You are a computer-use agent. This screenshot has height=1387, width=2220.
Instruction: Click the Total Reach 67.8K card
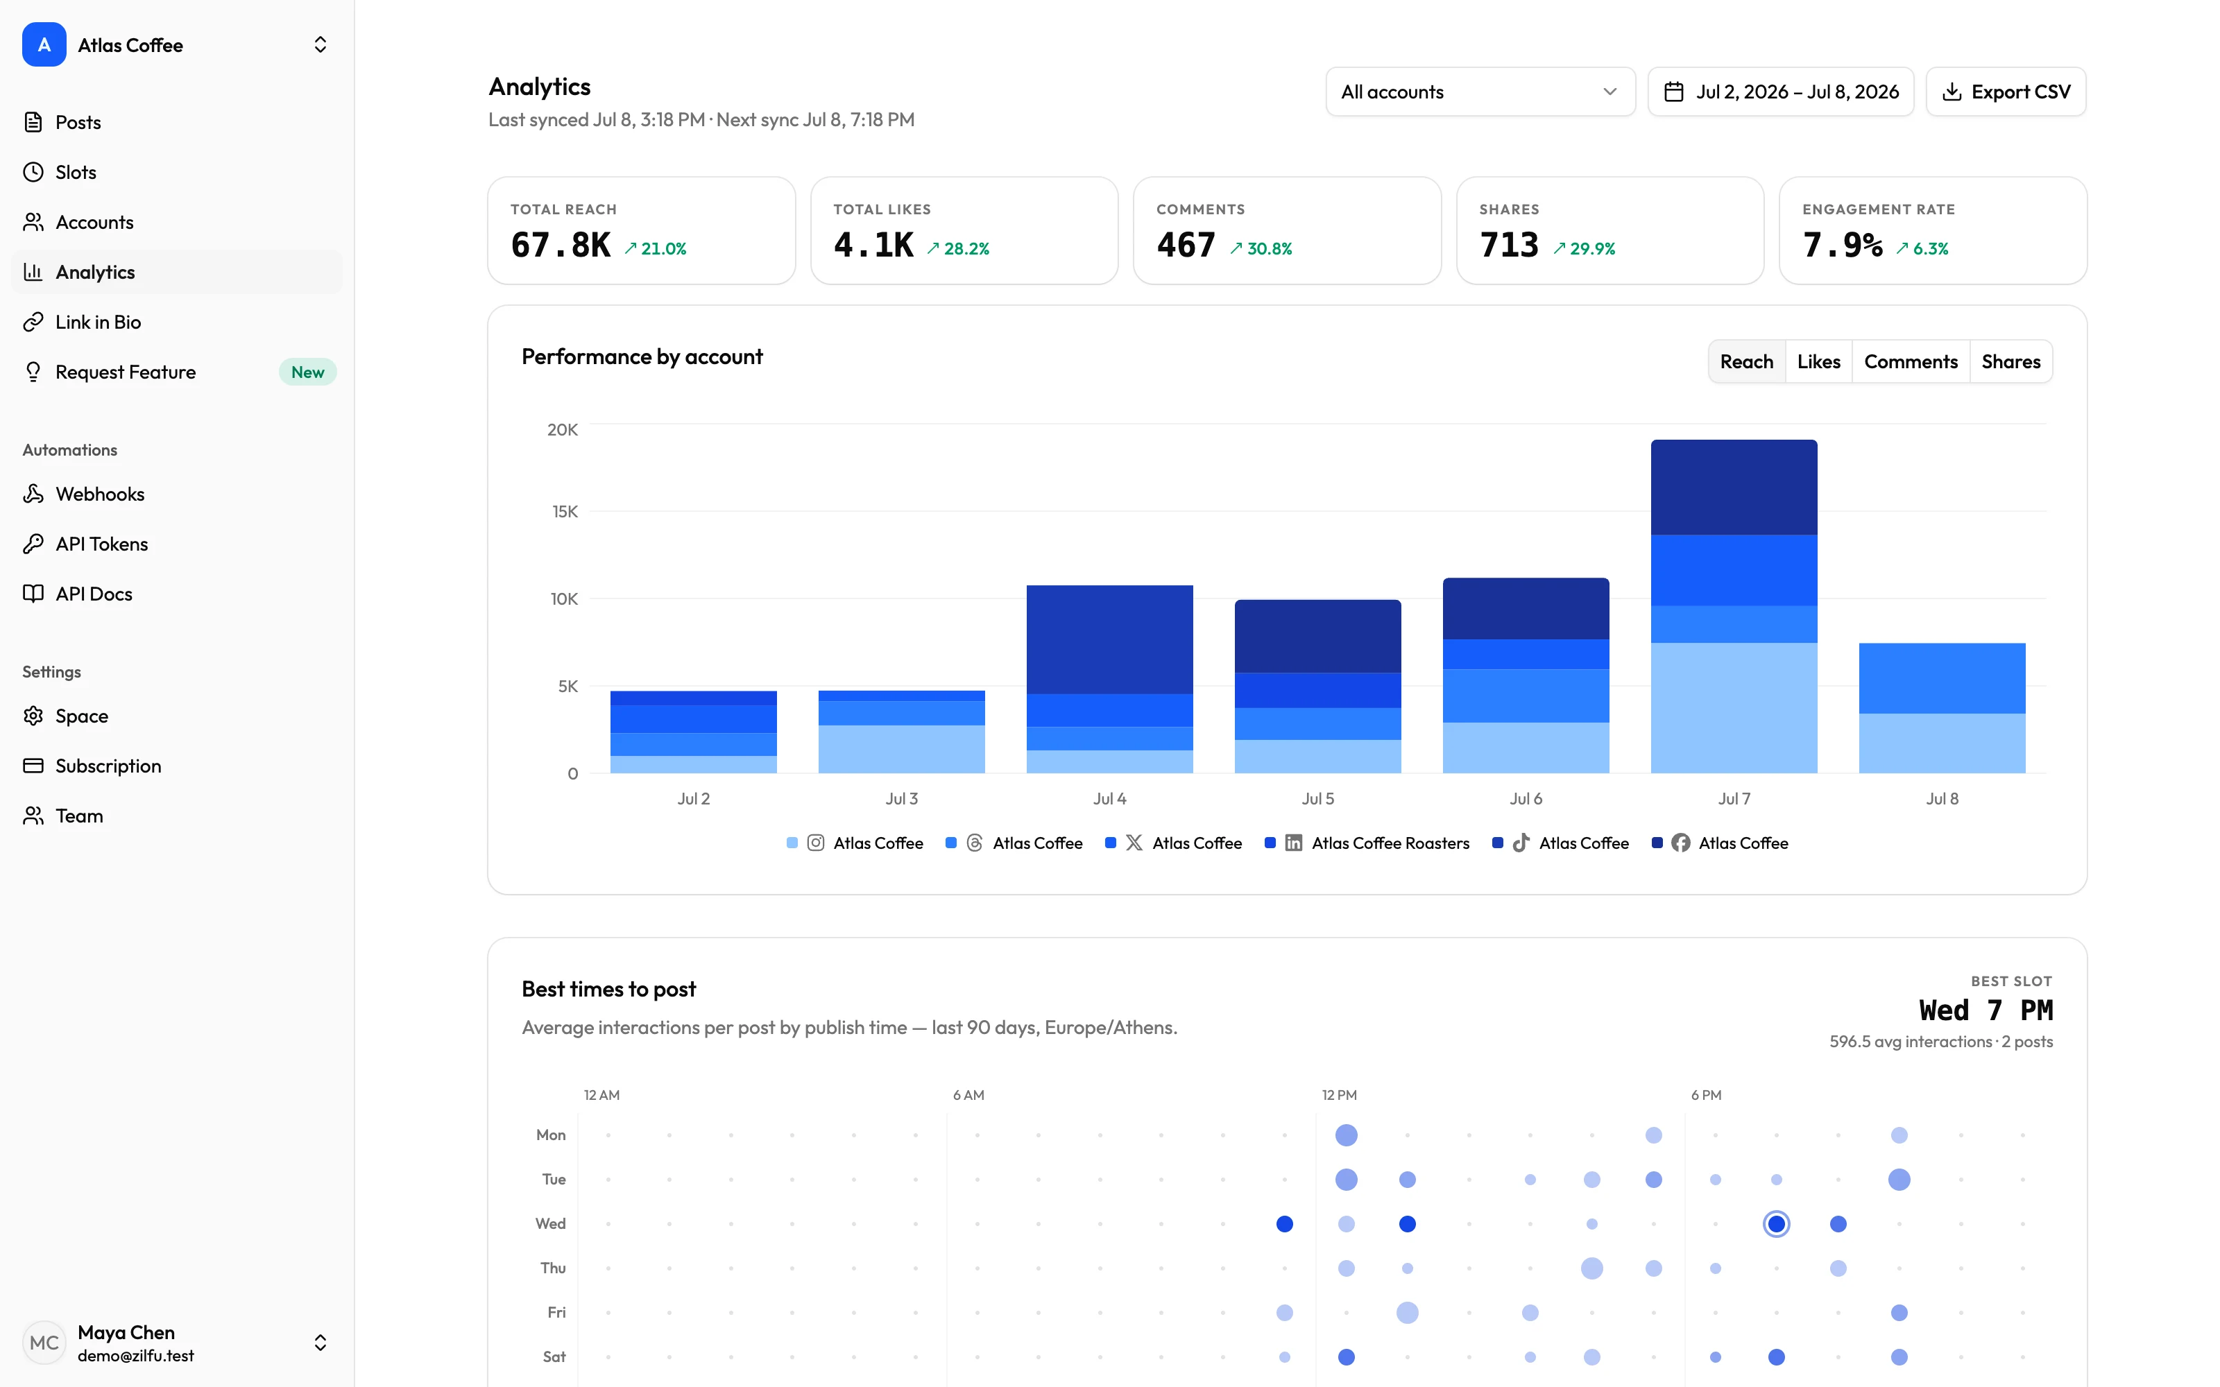coord(641,230)
